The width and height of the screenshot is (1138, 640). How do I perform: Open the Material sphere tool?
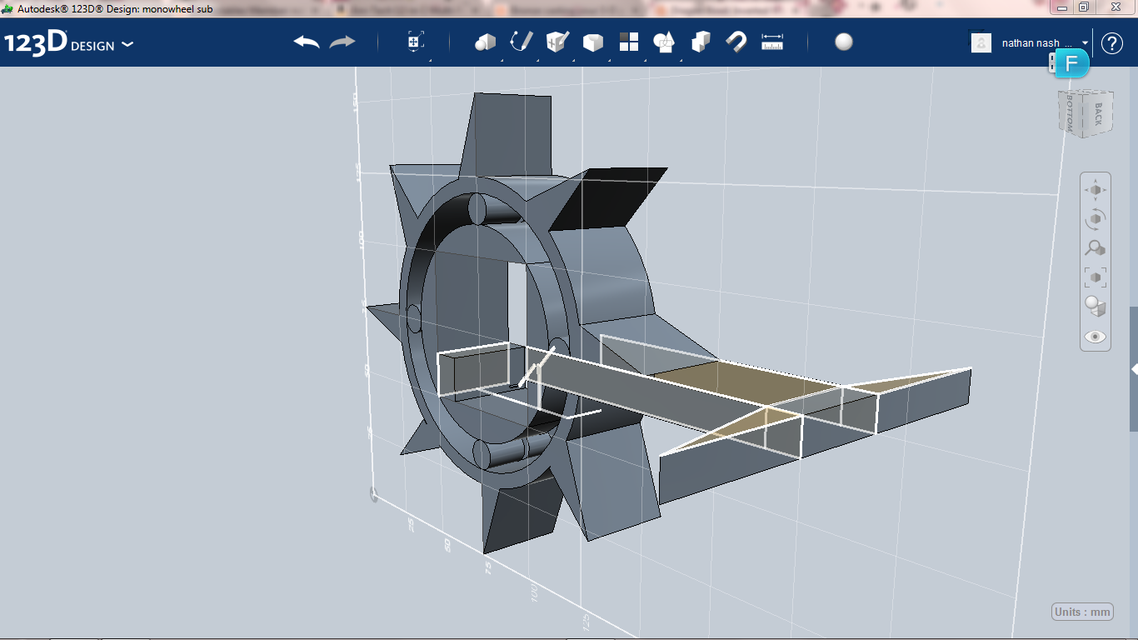click(x=844, y=42)
